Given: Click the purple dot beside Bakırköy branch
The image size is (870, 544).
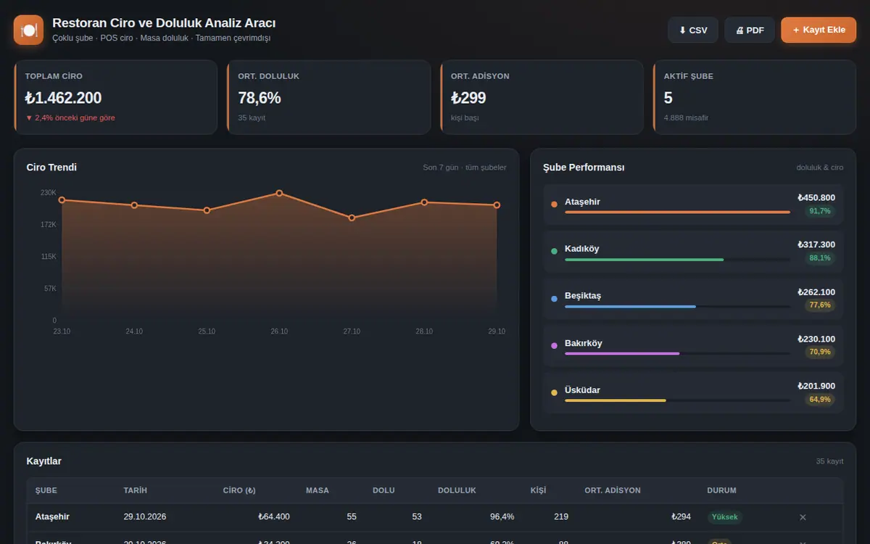Looking at the screenshot, I should 555,345.
